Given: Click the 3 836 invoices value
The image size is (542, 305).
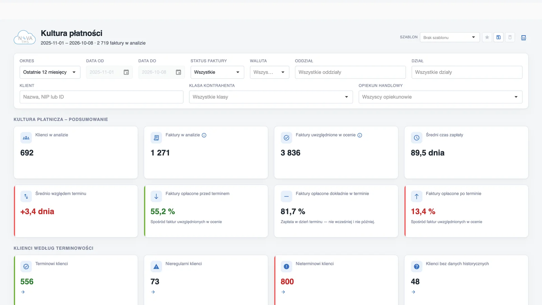Looking at the screenshot, I should 290,153.
